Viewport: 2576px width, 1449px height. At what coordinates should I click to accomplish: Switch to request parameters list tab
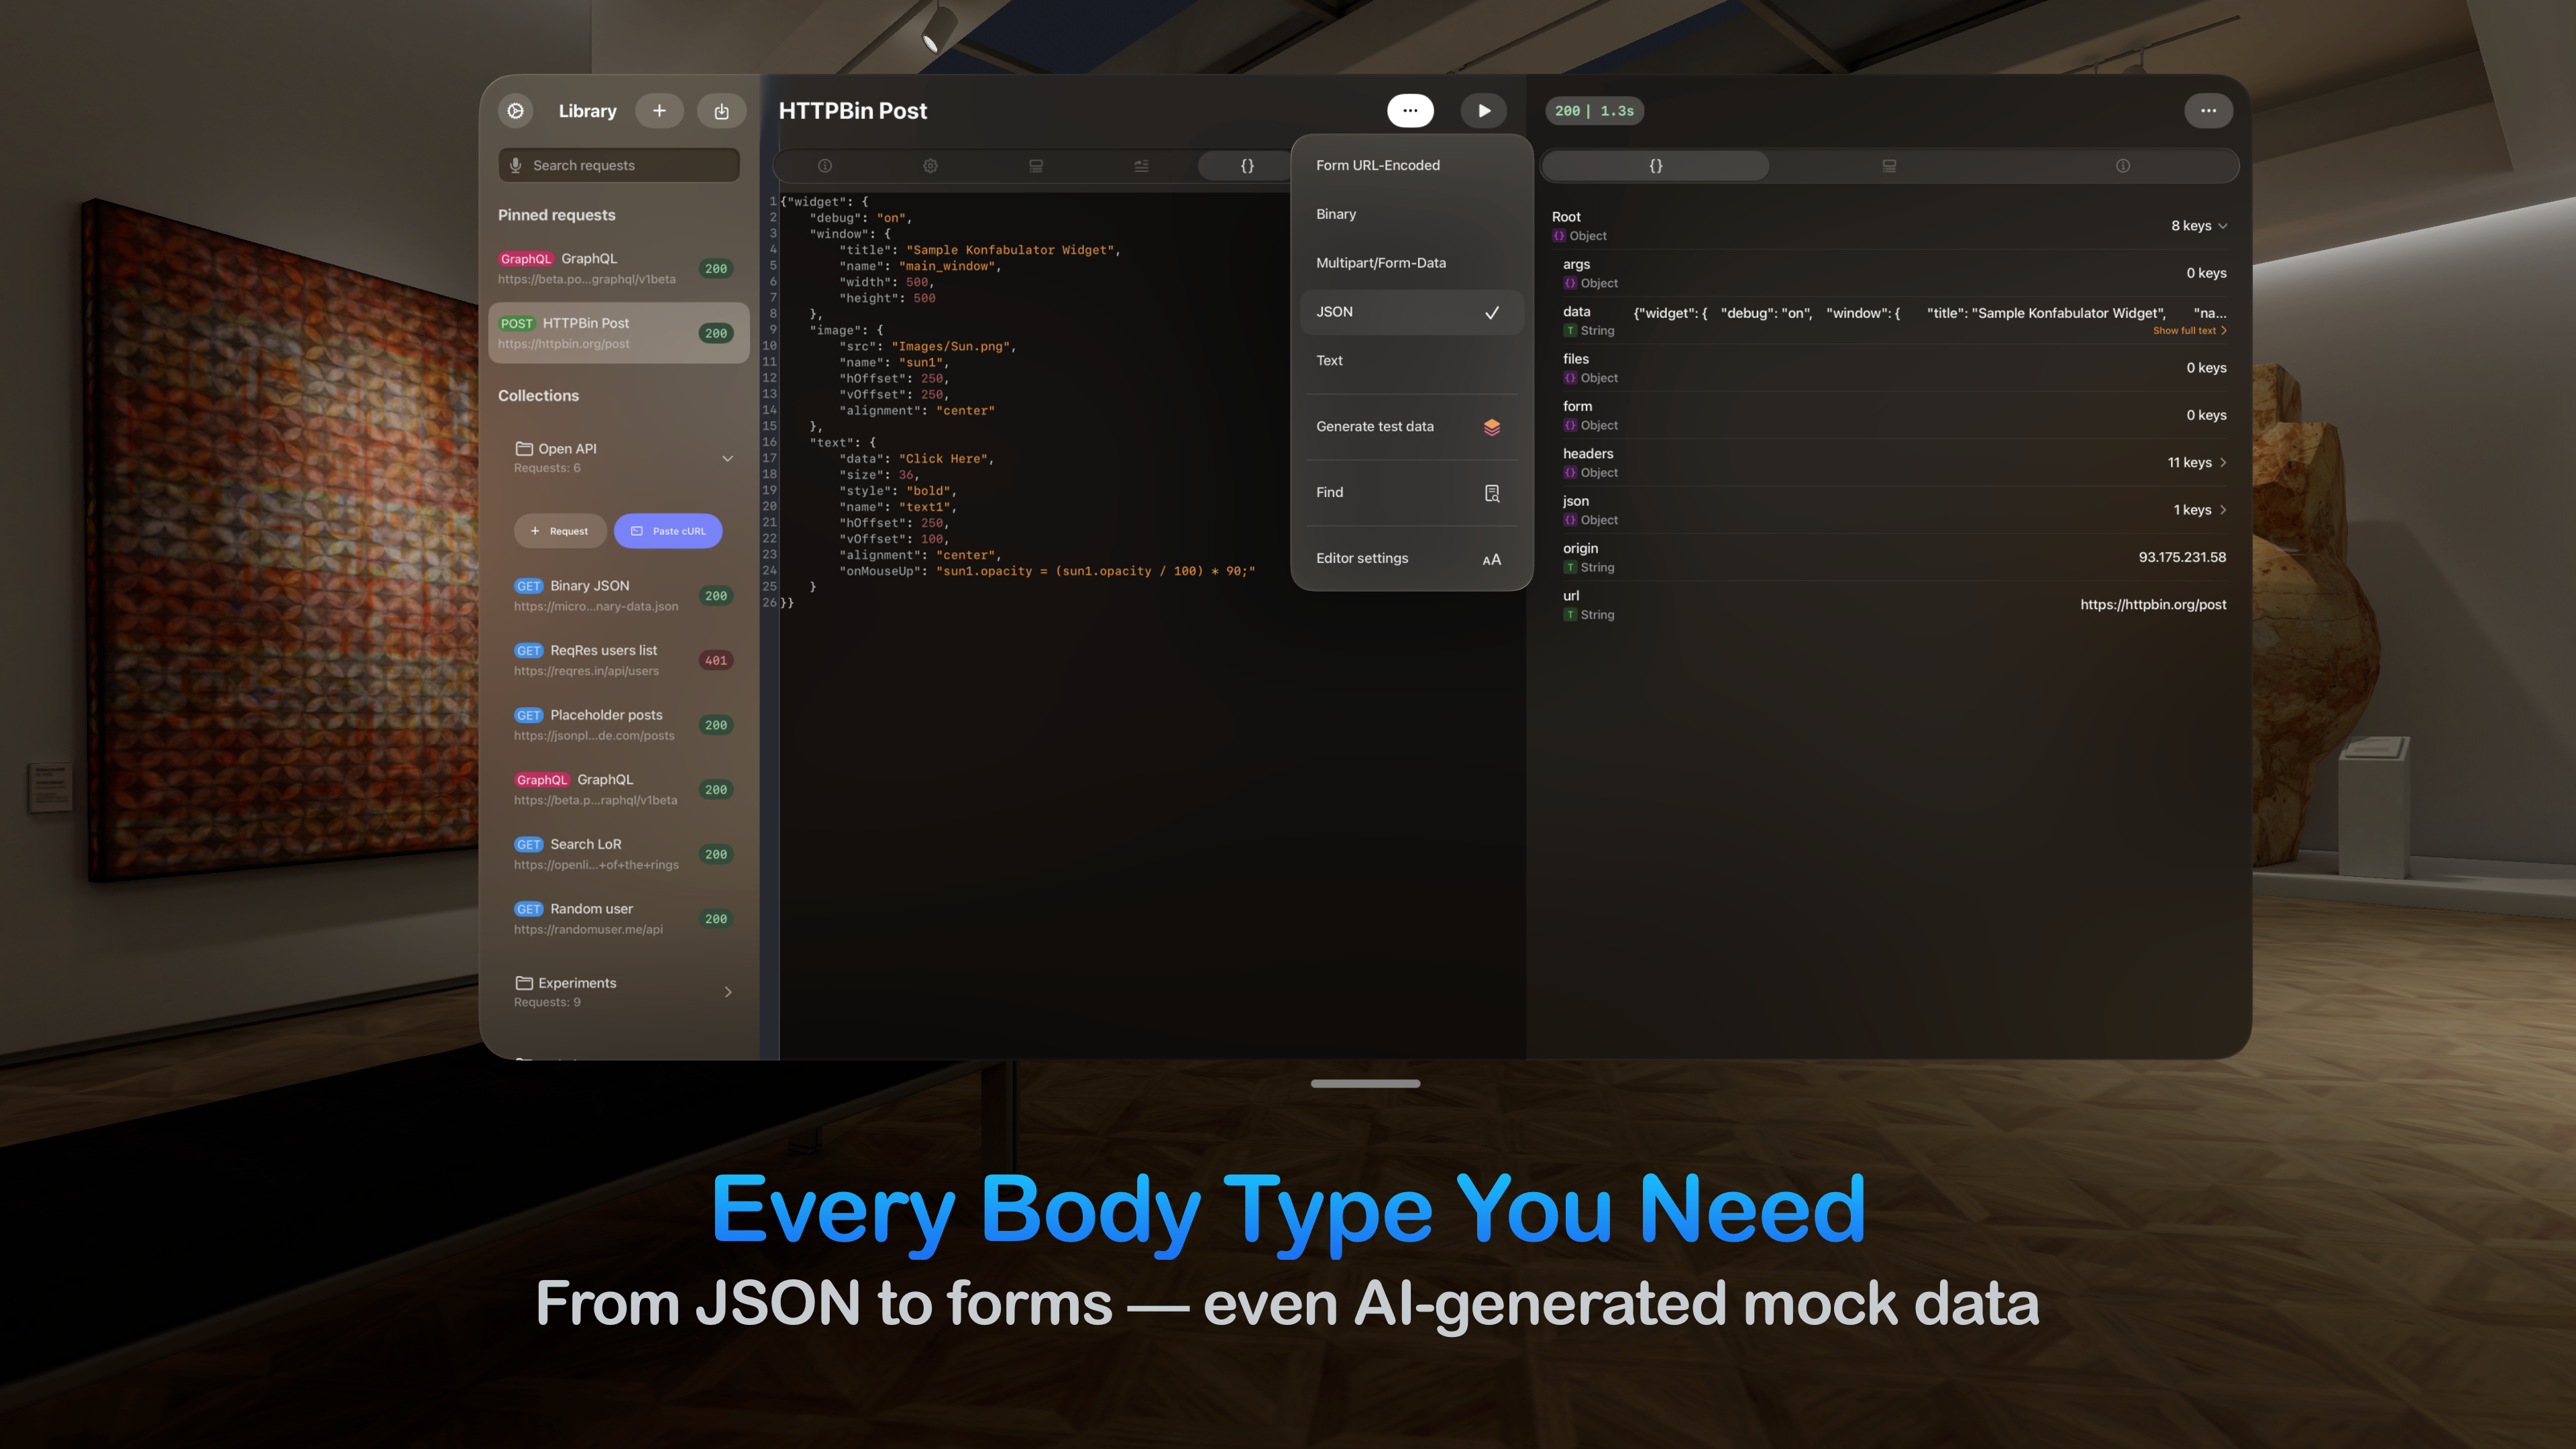pyautogui.click(x=1141, y=166)
